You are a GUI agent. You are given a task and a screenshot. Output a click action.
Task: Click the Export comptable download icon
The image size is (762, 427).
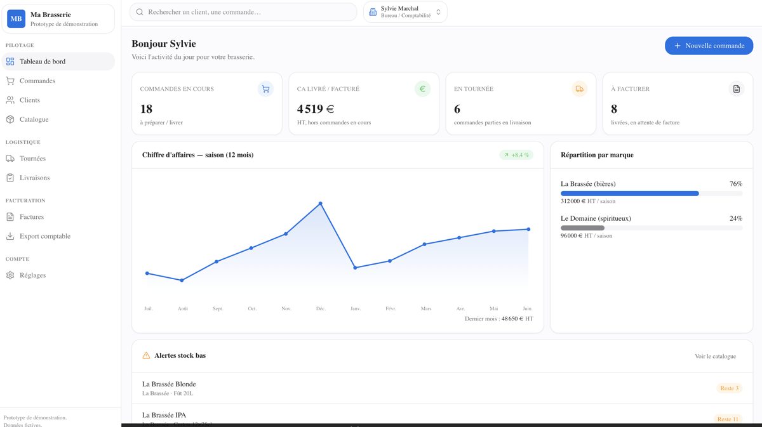point(10,236)
